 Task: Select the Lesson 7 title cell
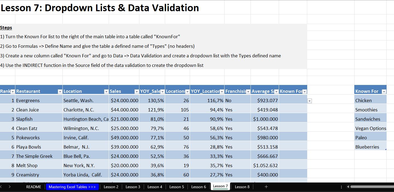[x=100, y=8]
